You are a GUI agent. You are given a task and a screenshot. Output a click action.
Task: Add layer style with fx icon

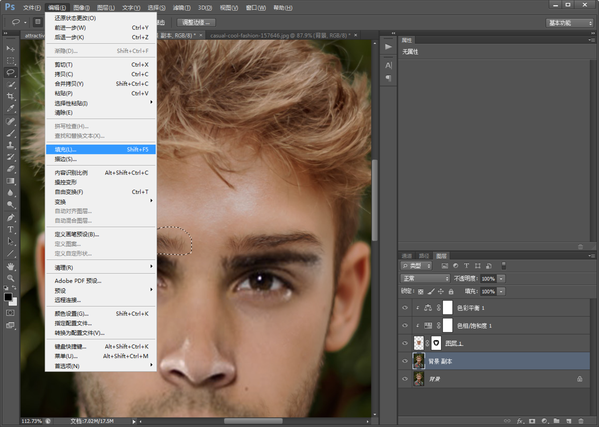pos(520,421)
